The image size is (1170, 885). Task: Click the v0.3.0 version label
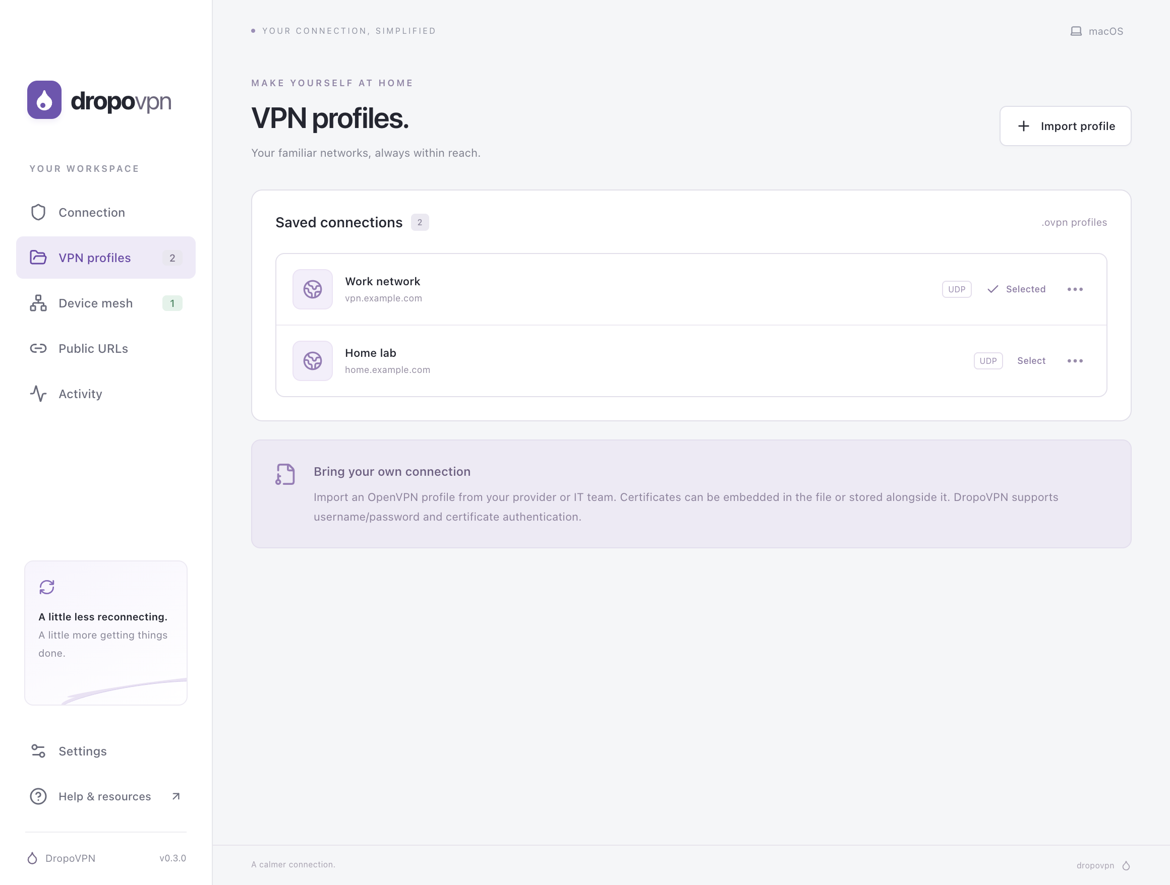[x=173, y=858]
